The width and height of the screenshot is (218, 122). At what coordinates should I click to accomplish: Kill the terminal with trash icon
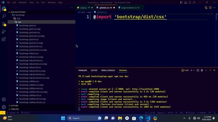202,70
